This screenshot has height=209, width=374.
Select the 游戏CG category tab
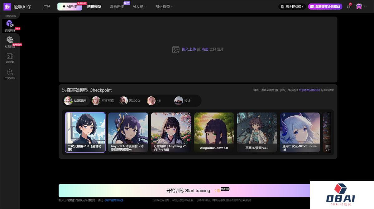click(x=130, y=100)
